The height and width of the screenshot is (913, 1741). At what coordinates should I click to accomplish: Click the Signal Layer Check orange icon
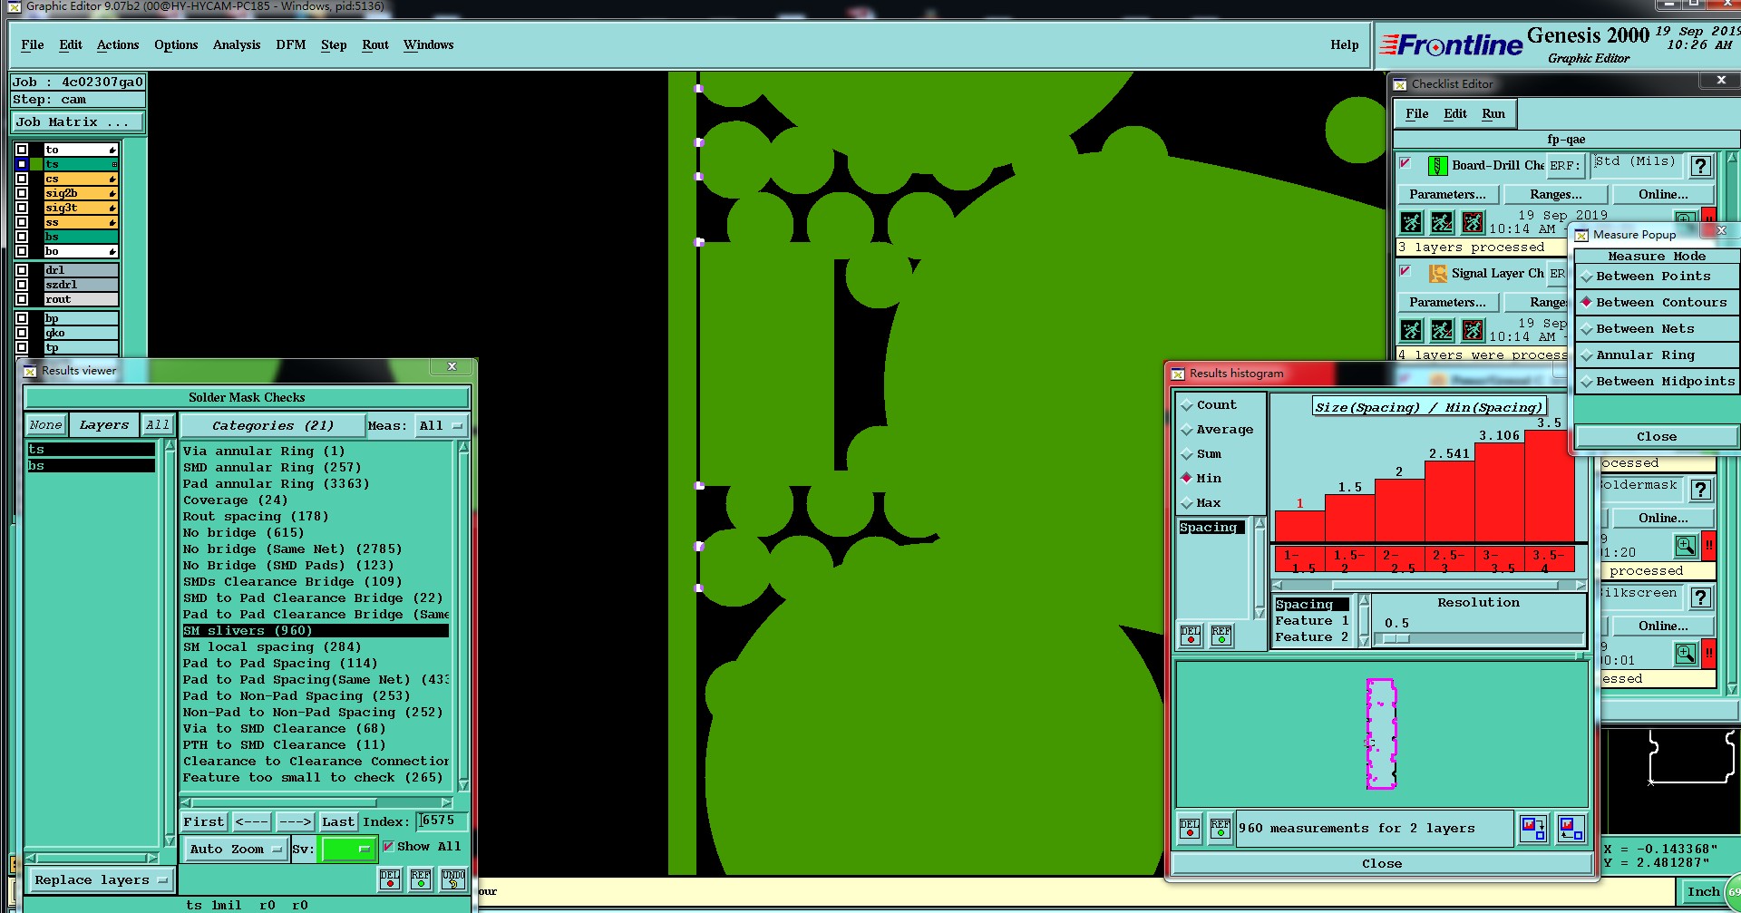pos(1437,273)
